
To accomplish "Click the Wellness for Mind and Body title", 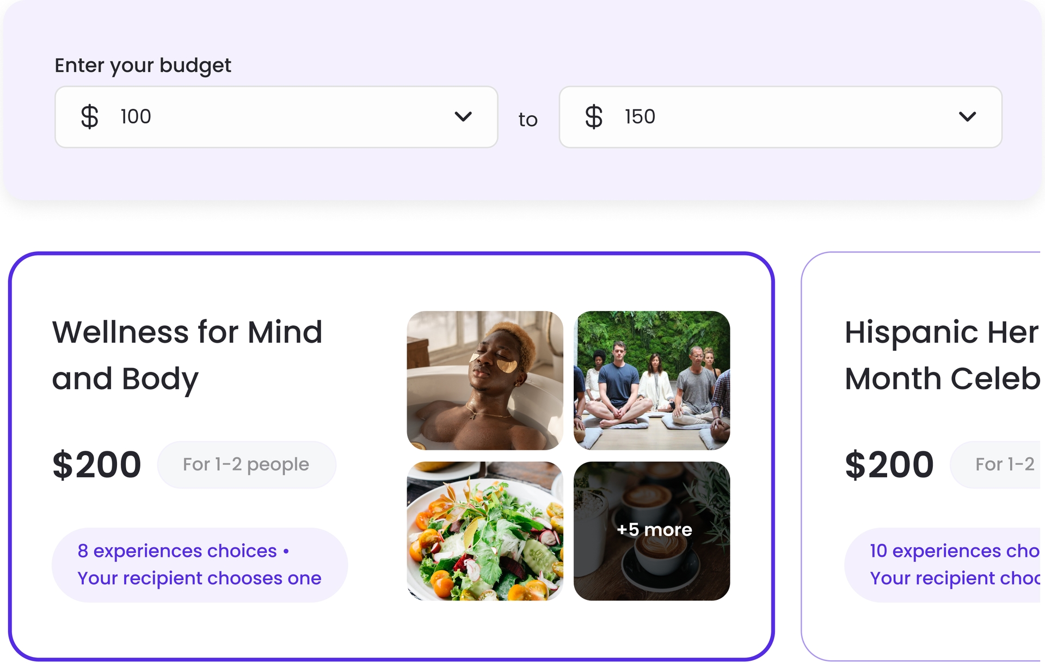I will pos(187,355).
